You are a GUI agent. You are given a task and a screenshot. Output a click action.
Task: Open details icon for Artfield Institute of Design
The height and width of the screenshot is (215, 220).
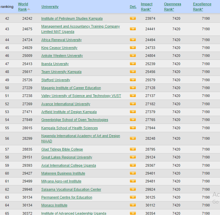(133, 112)
